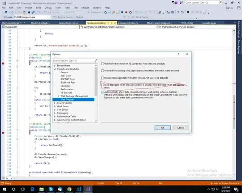Click the code editor vertical scrollbar
The height and width of the screenshot is (193, 242).
[234, 112]
